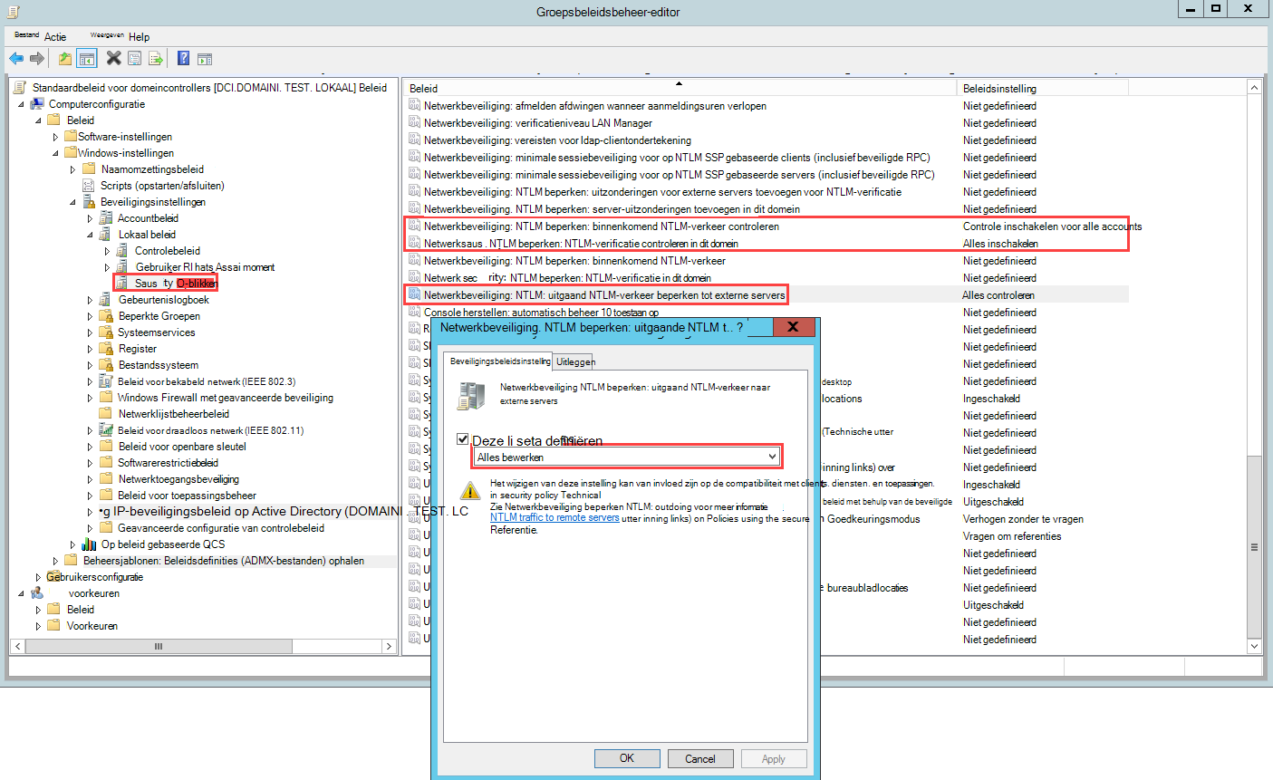Click the server icon in the dialog
The height and width of the screenshot is (780, 1273).
point(471,396)
